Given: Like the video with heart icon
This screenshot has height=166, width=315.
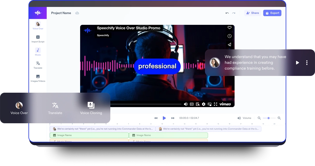Looking at the screenshot, I should (x=229, y=28).
